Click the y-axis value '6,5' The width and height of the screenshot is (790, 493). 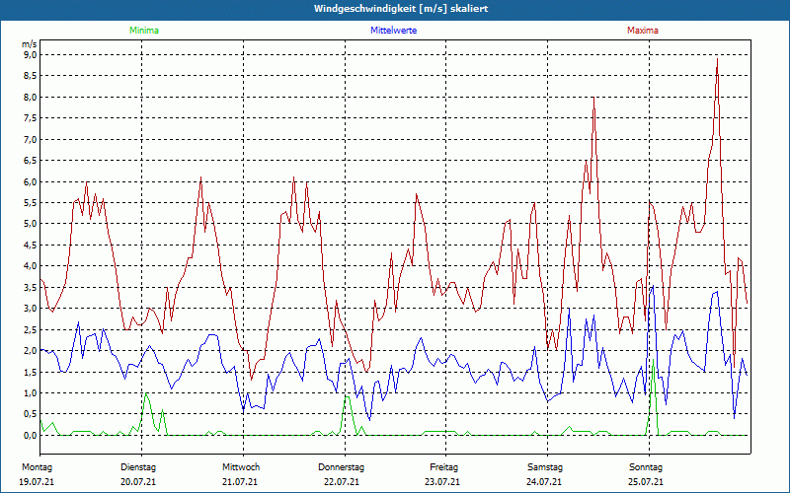coord(31,161)
